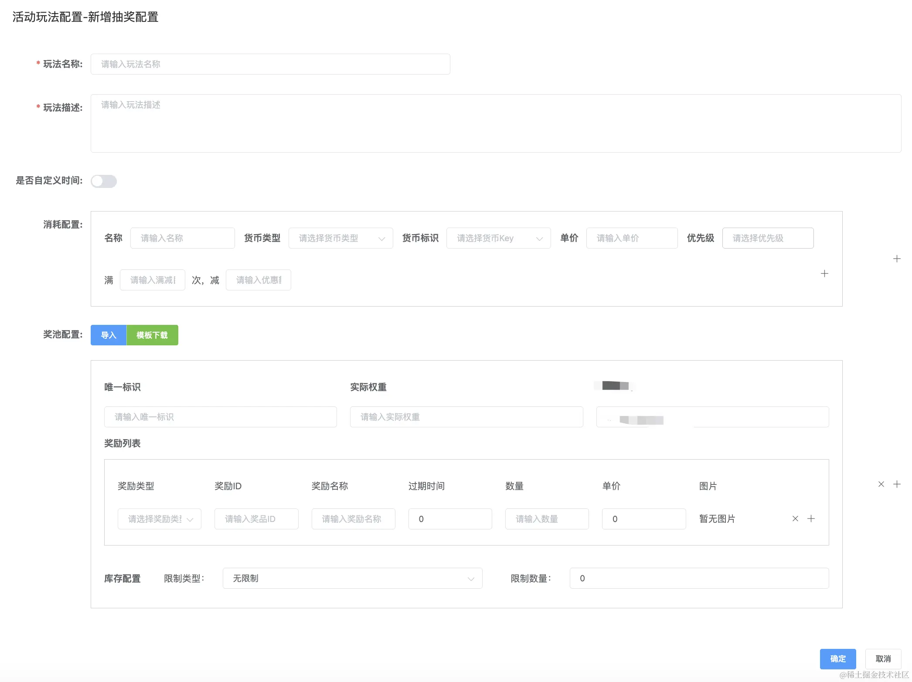Delete reward row with X icon
Image resolution: width=912 pixels, height=682 pixels.
tap(795, 518)
